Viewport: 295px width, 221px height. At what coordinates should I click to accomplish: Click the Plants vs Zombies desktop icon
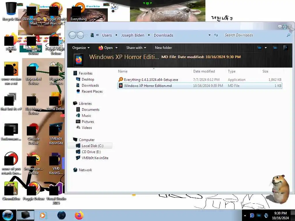(56, 74)
